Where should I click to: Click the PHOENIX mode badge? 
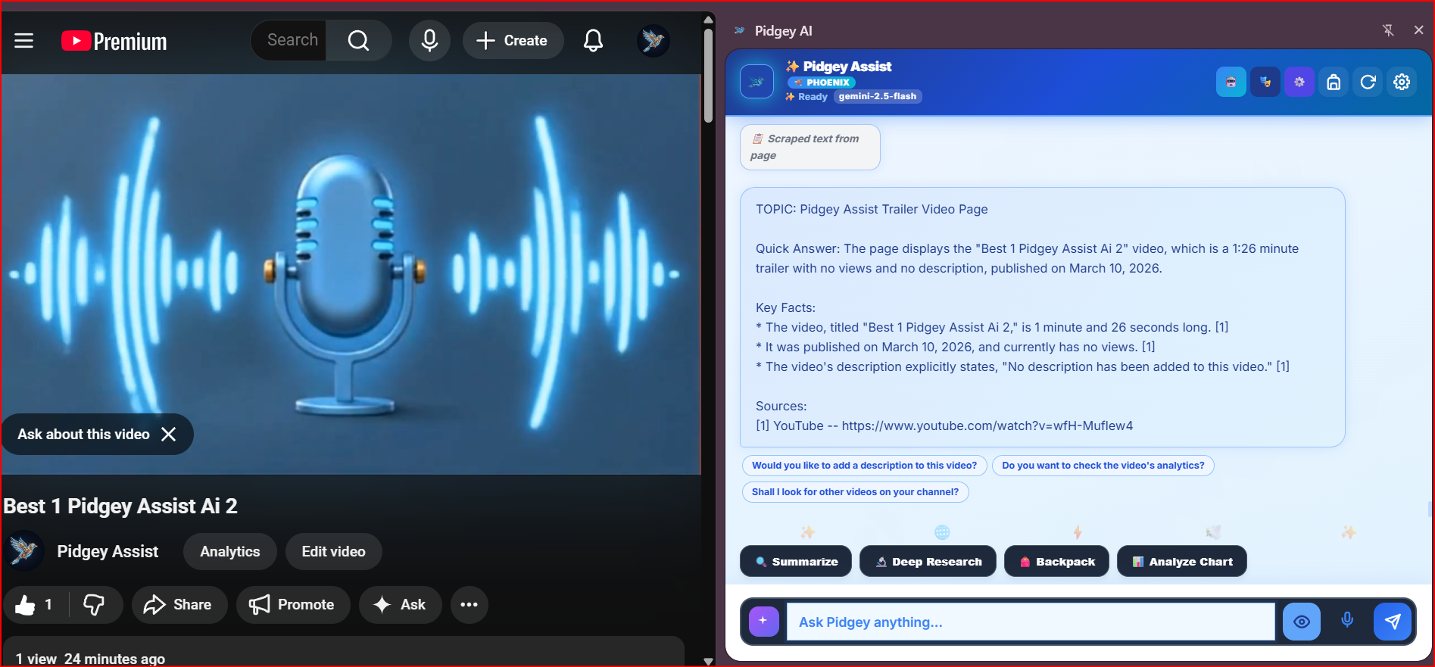click(822, 83)
